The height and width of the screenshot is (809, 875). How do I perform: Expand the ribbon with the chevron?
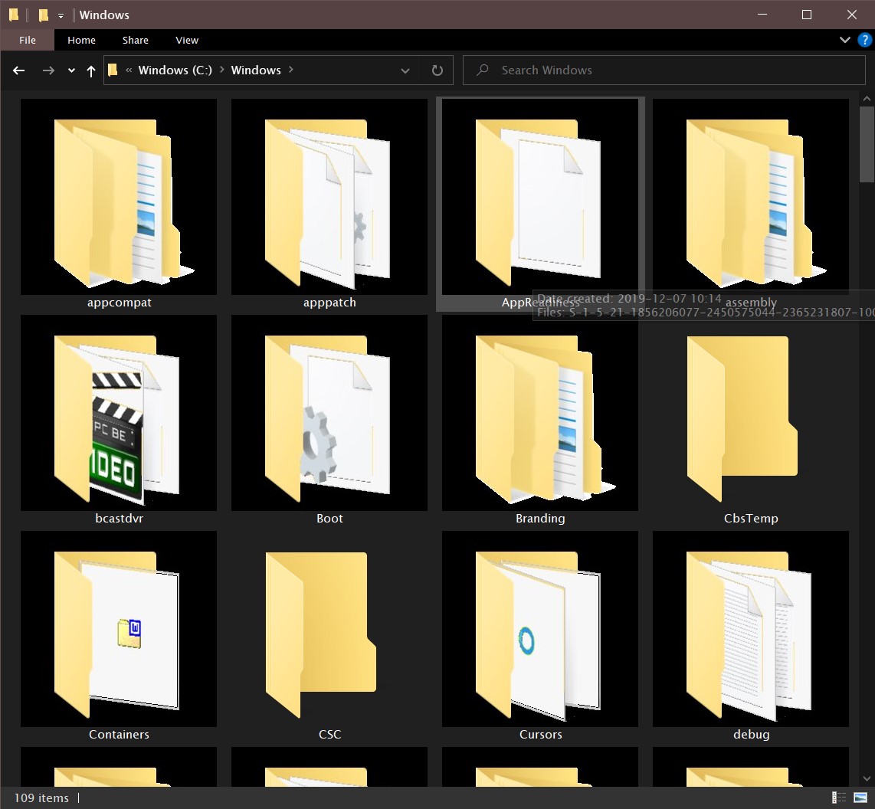845,40
